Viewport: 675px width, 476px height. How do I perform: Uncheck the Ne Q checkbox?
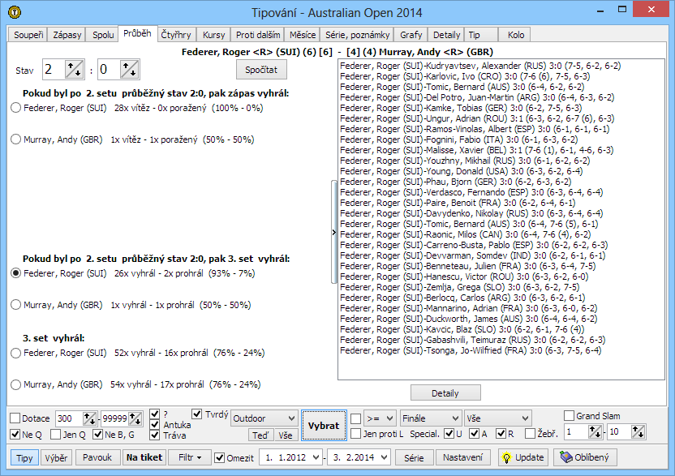click(x=15, y=435)
